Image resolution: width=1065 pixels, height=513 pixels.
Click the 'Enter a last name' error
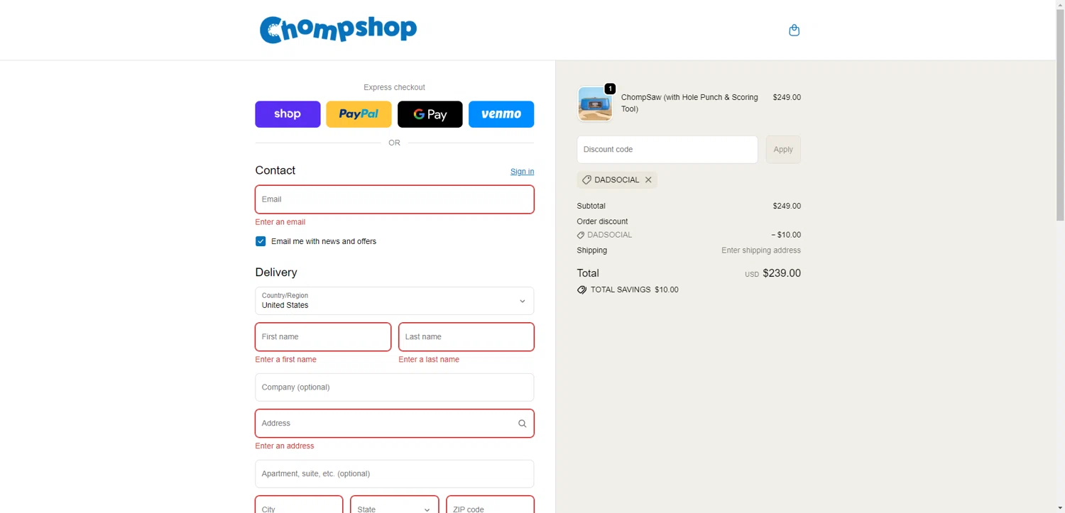tap(429, 360)
